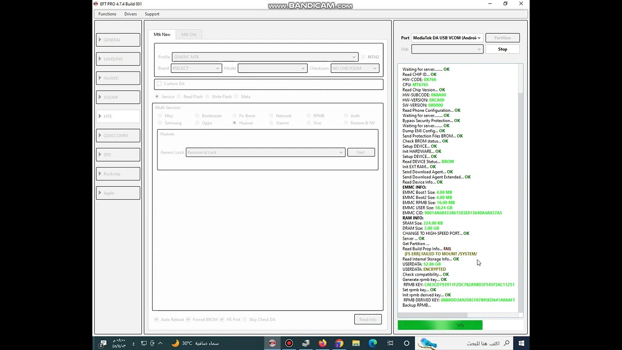Expand the SAMSUNG sidebar section
This screenshot has height=350, width=622.
coord(118,59)
